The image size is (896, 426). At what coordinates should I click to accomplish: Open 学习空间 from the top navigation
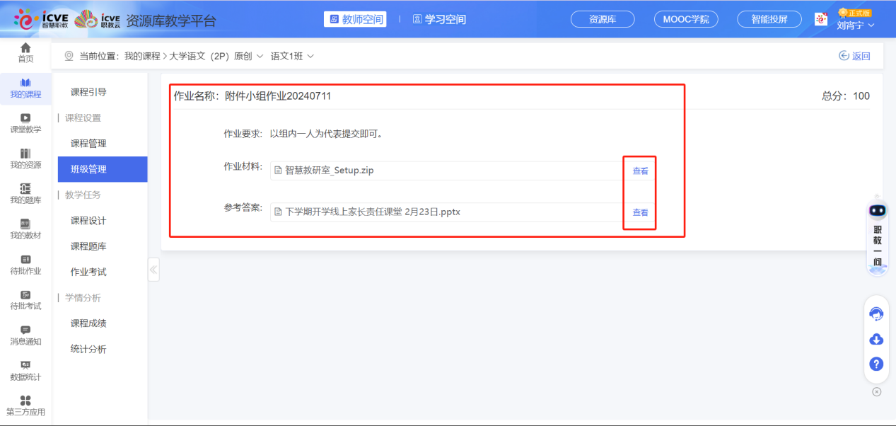point(438,19)
